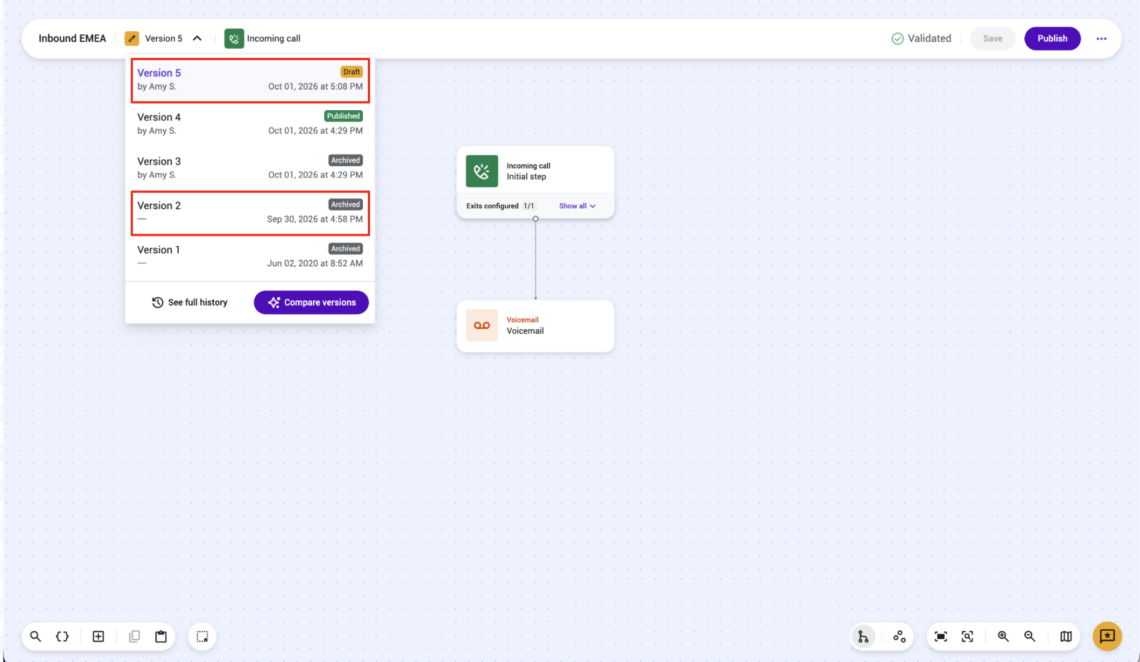Image resolution: width=1140 pixels, height=662 pixels.
Task: Click the orange Voicemail node icon
Action: pos(482,326)
